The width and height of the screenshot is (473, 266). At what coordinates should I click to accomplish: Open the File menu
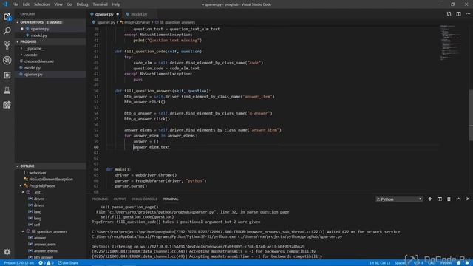pyautogui.click(x=15, y=4)
